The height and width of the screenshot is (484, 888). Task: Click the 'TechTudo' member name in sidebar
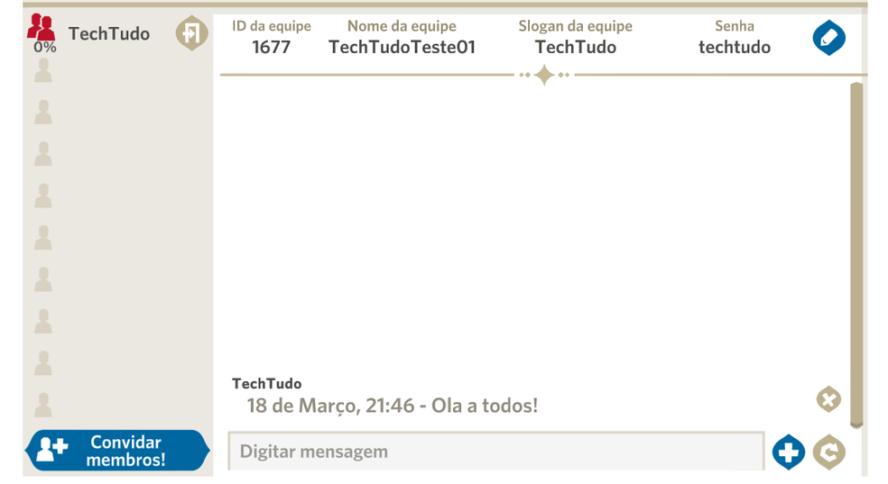click(x=109, y=34)
